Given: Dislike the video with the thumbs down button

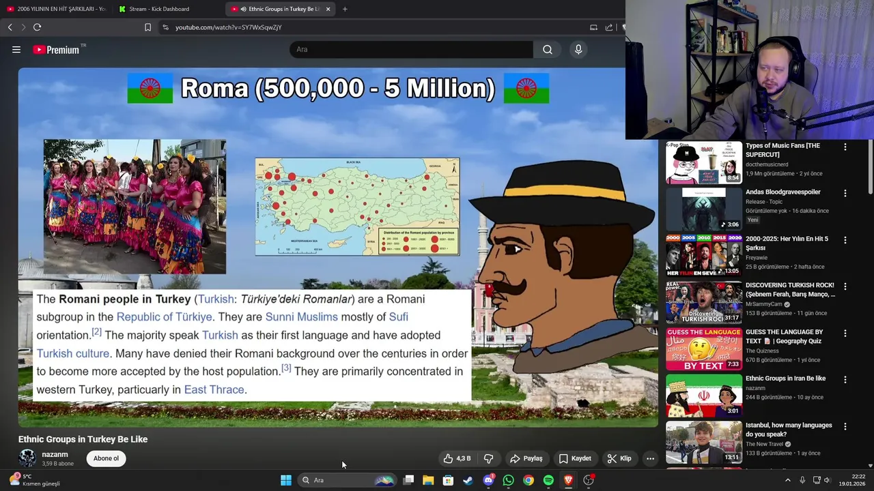Looking at the screenshot, I should [488, 459].
